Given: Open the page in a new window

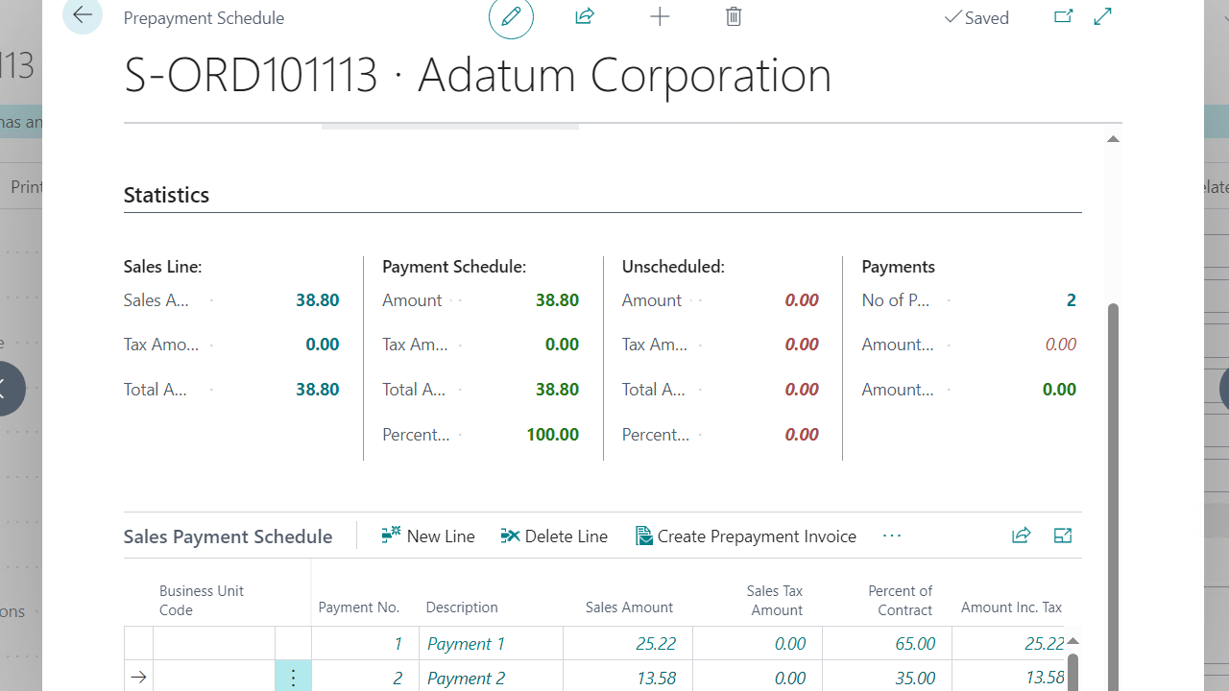Looking at the screenshot, I should 1063,16.
